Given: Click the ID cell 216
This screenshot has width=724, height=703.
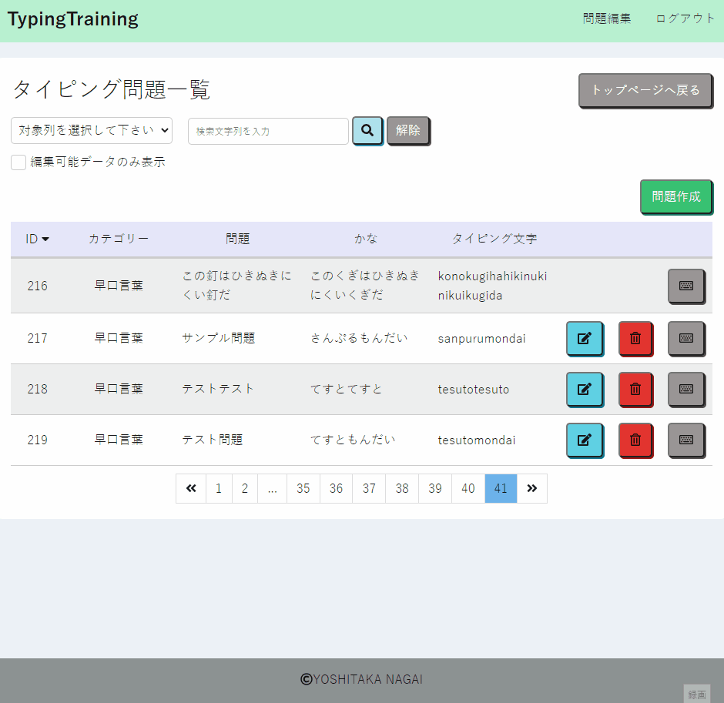Looking at the screenshot, I should [38, 286].
